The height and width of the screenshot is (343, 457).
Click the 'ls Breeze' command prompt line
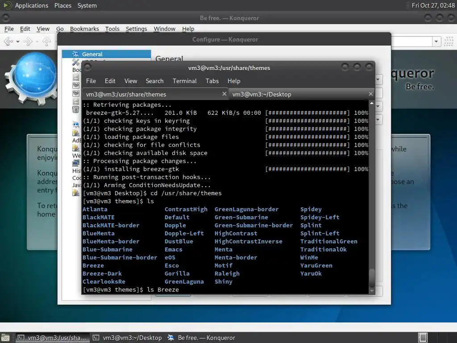131,289
